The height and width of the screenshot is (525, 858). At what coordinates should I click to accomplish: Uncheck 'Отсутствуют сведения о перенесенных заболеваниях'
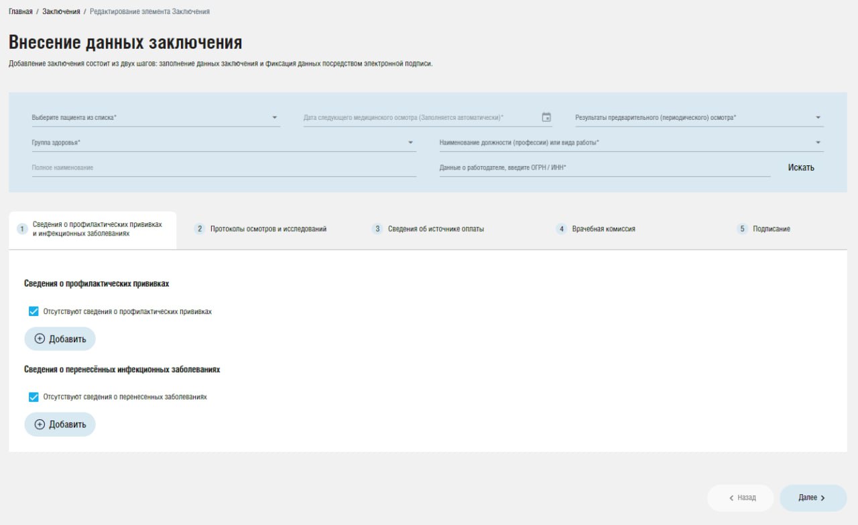[34, 397]
